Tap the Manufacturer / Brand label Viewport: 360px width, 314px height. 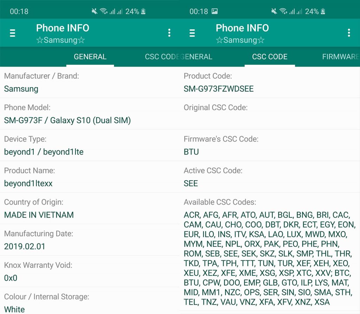pos(41,76)
